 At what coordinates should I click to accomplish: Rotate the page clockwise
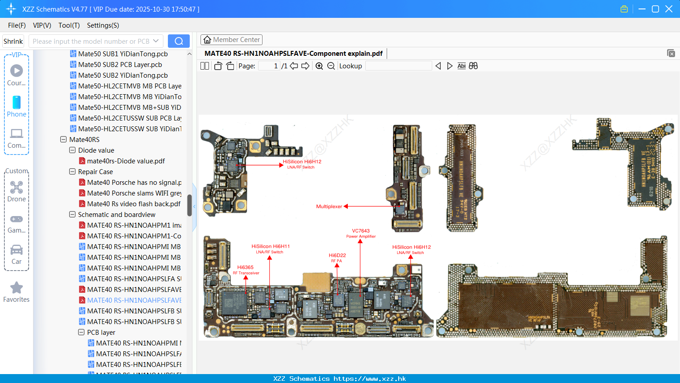(230, 66)
